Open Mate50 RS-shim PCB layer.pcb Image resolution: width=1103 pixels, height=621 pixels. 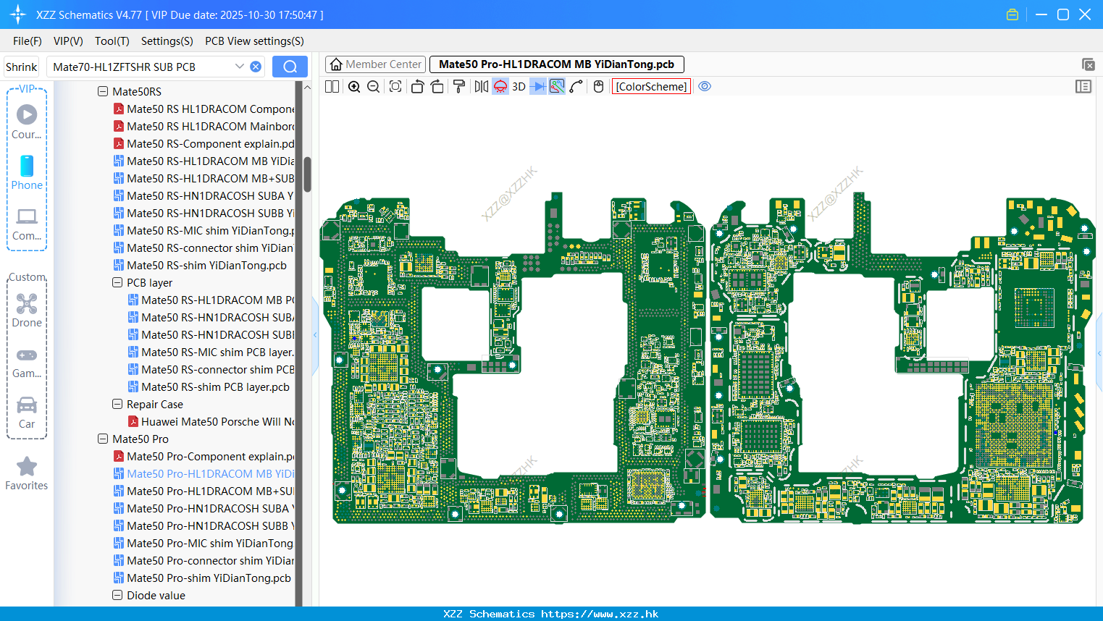[x=209, y=387]
